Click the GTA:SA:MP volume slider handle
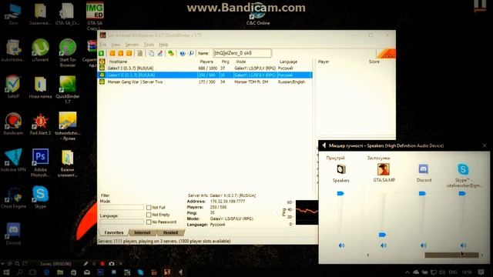The image size is (493, 277). 382,235
